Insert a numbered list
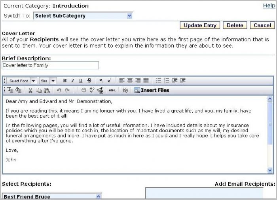 (x=167, y=81)
